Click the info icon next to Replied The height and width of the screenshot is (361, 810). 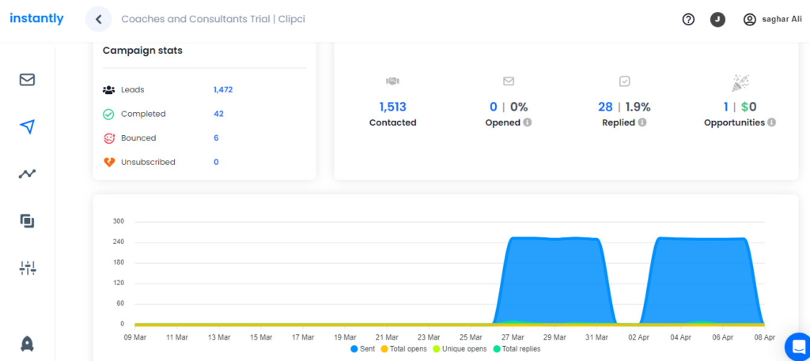(x=642, y=122)
